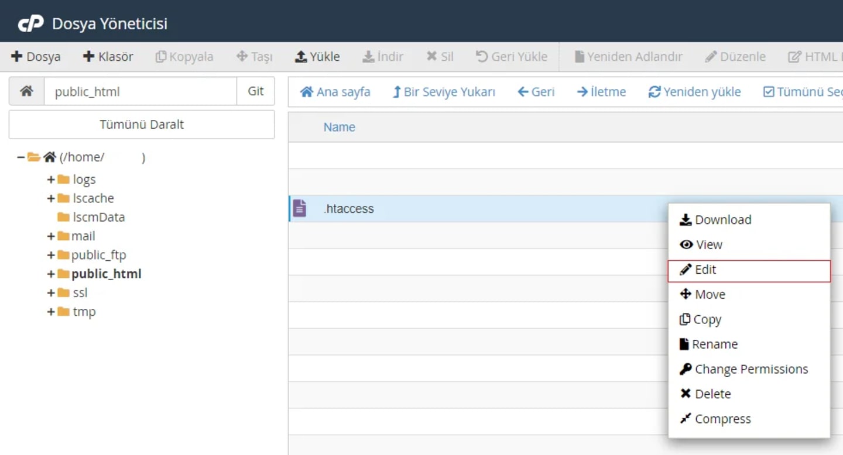The width and height of the screenshot is (843, 455).
Task: Click the Geri Yükle restore button
Action: click(x=511, y=57)
